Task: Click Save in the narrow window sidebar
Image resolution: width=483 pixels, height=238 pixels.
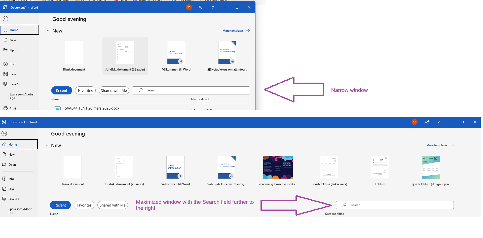Action: tap(20, 74)
